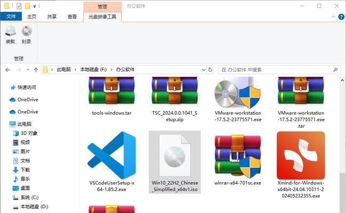Image resolution: width=346 pixels, height=213 pixels.
Task: Select the tools-windows.tar archive icon
Action: [x=111, y=91]
